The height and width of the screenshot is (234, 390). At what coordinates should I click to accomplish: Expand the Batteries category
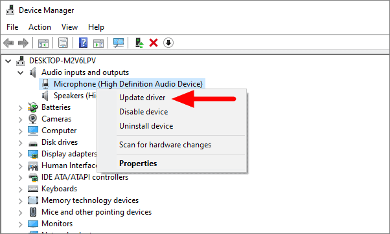pyautogui.click(x=20, y=108)
